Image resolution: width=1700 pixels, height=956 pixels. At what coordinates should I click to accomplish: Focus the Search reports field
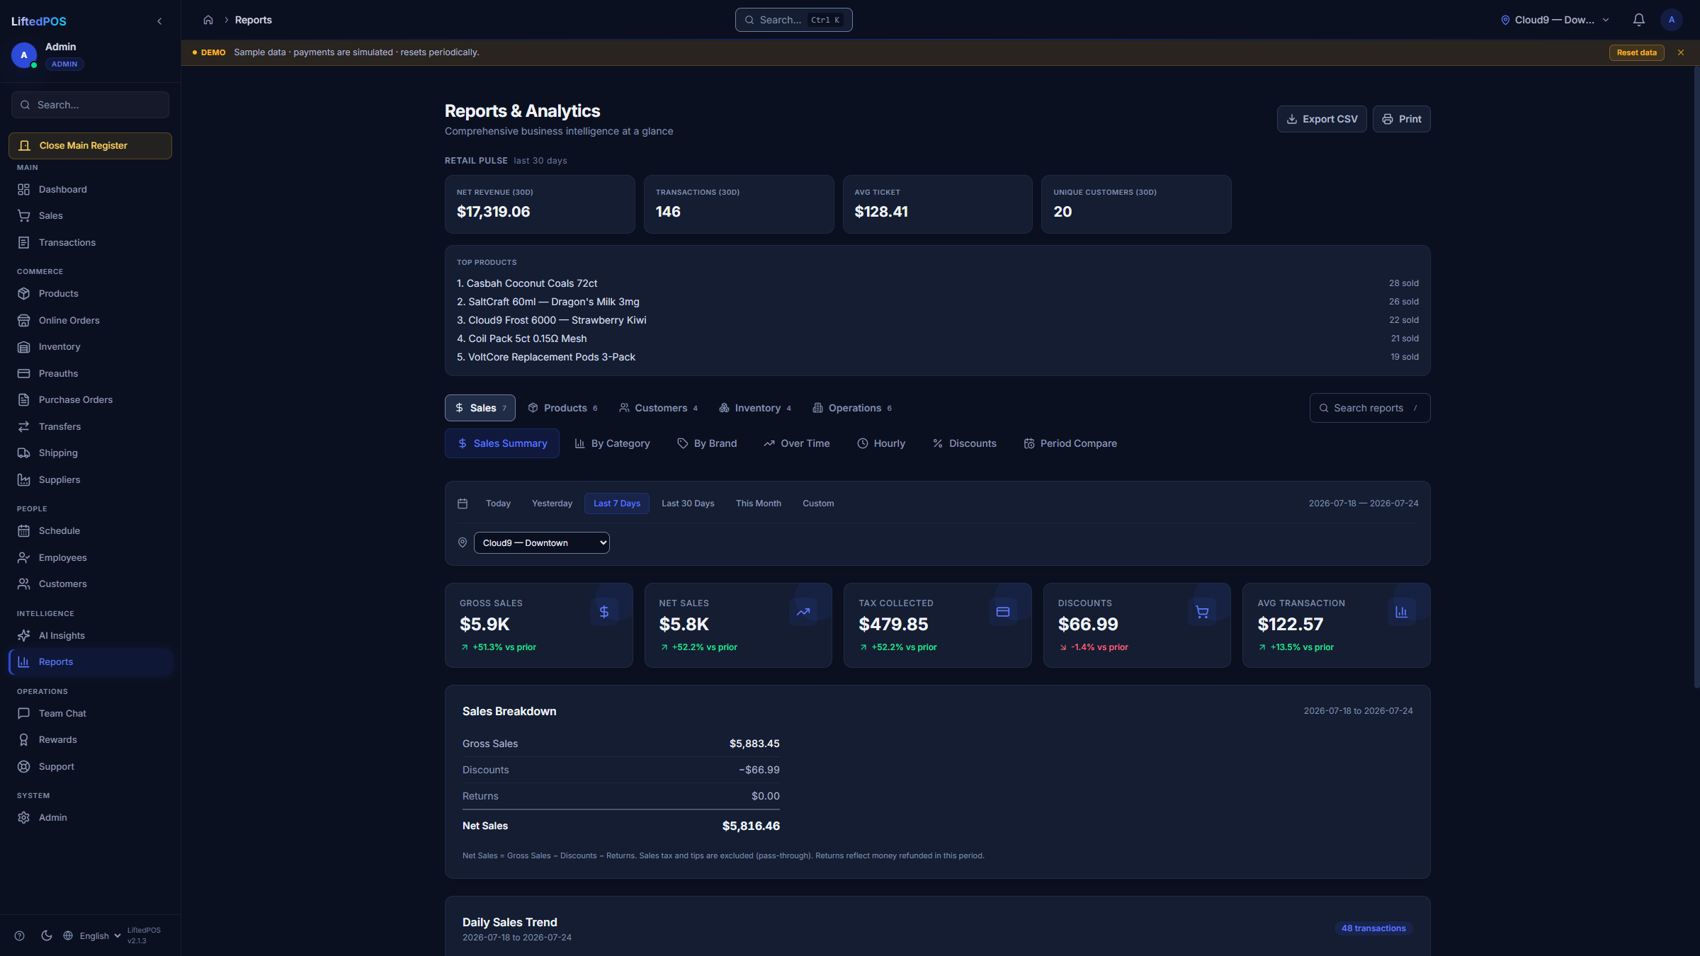(x=1369, y=408)
